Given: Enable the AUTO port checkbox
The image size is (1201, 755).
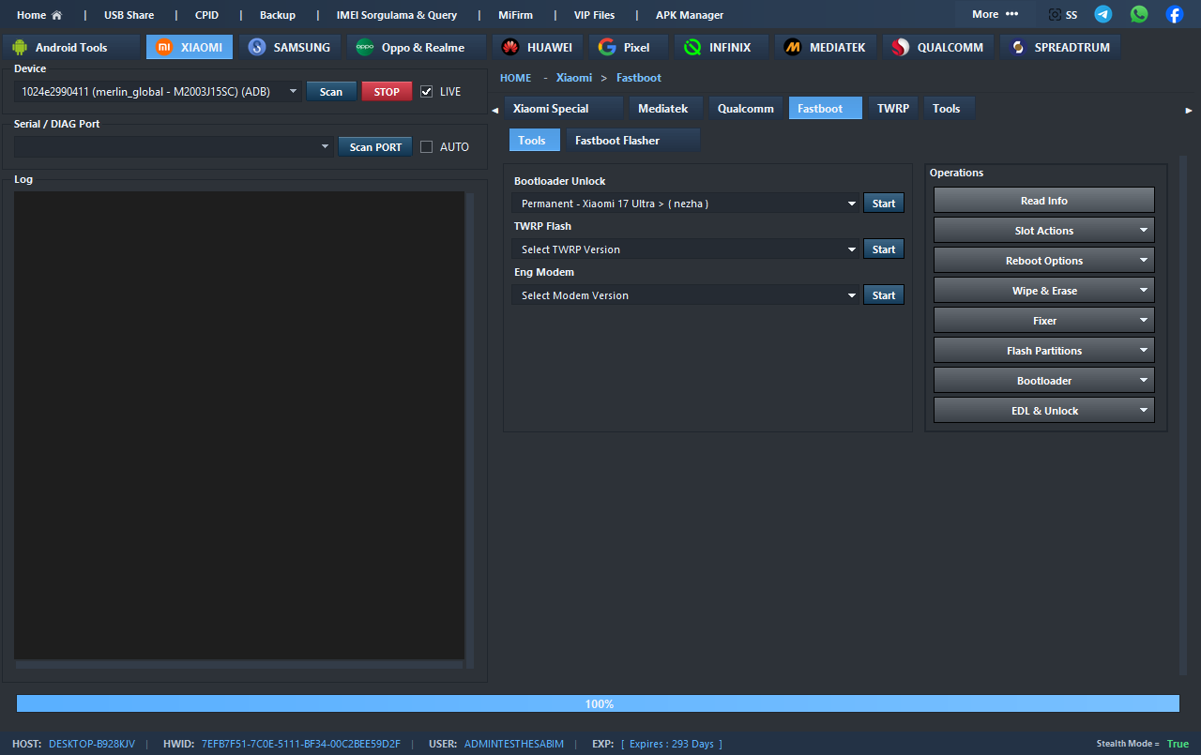Looking at the screenshot, I should (427, 147).
